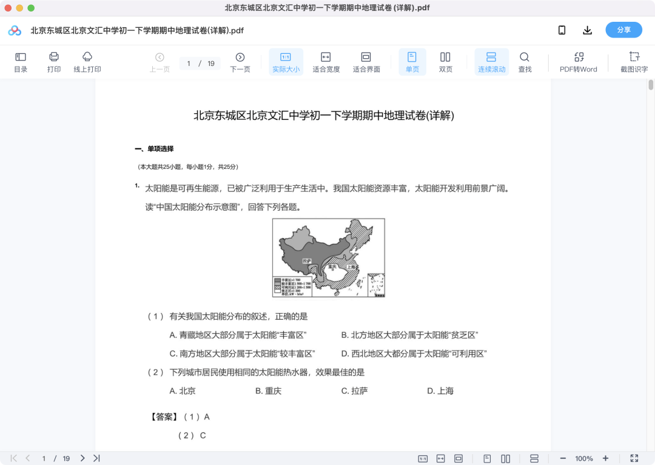Image resolution: width=655 pixels, height=465 pixels.
Task: Edit page number in bottom status bar
Action: click(x=44, y=459)
